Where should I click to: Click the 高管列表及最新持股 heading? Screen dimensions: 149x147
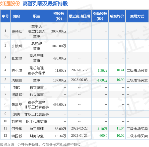tap(45, 3)
